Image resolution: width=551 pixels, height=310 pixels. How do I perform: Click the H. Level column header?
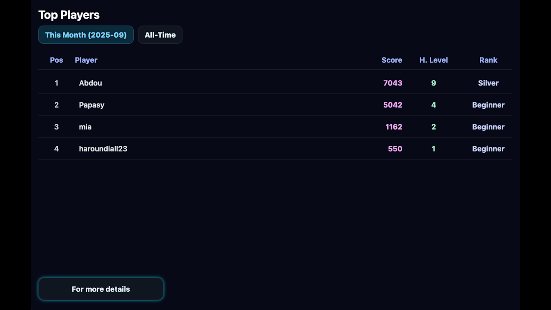[433, 60]
